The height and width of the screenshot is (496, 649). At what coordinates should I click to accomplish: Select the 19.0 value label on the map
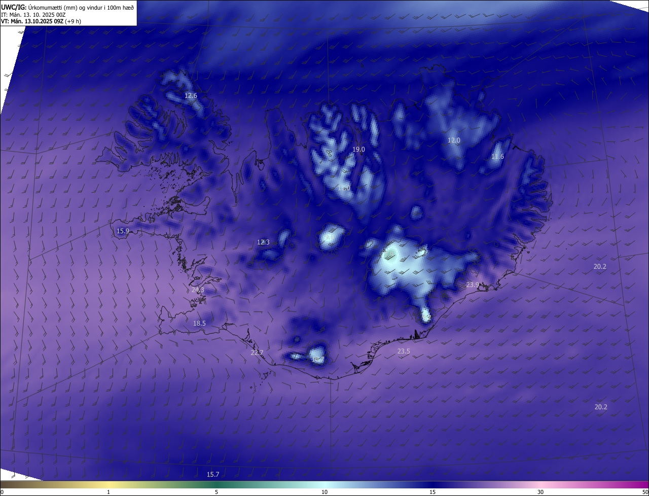point(358,149)
